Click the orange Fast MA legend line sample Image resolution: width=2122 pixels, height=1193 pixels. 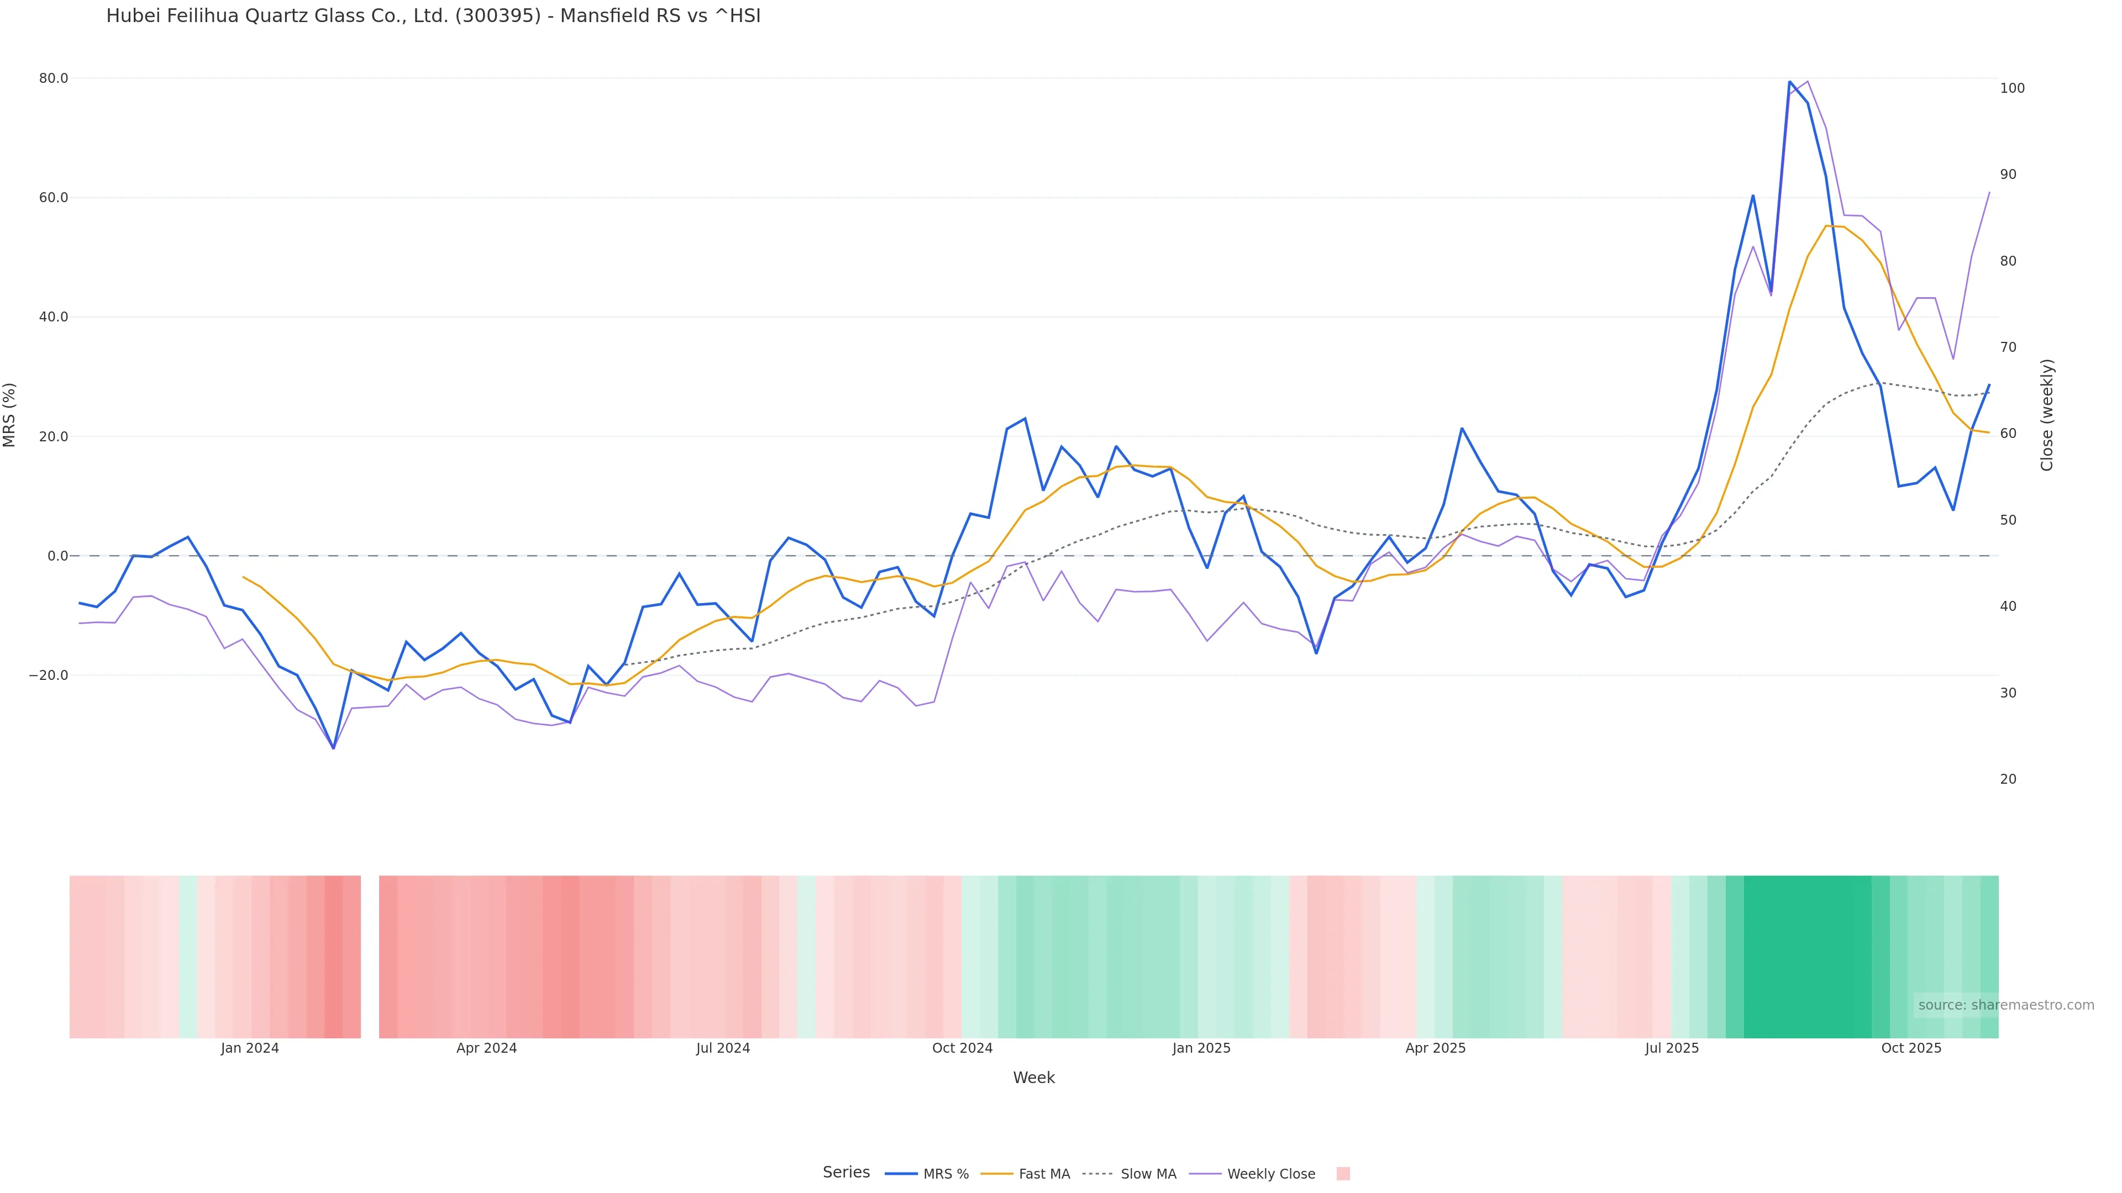[997, 1174]
